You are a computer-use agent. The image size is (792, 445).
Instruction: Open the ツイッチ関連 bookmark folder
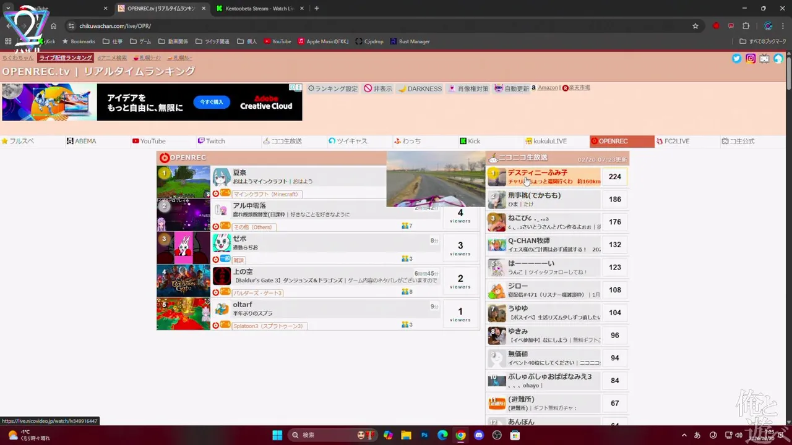tap(212, 41)
